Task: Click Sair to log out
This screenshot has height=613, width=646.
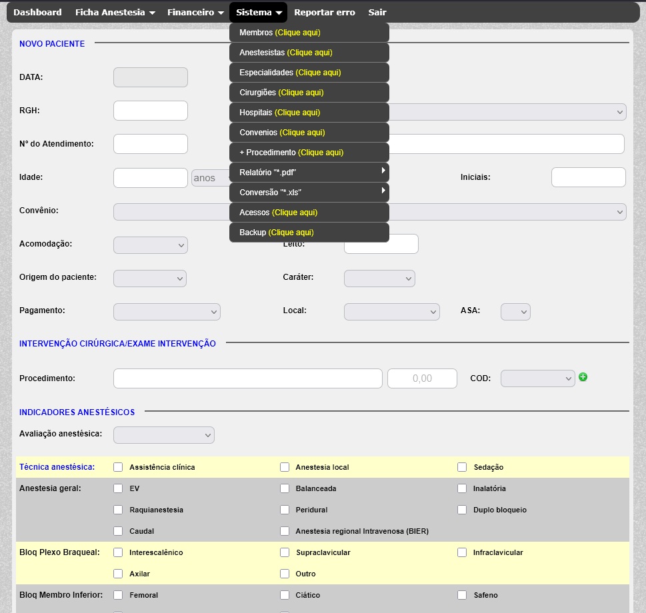Action: [377, 13]
